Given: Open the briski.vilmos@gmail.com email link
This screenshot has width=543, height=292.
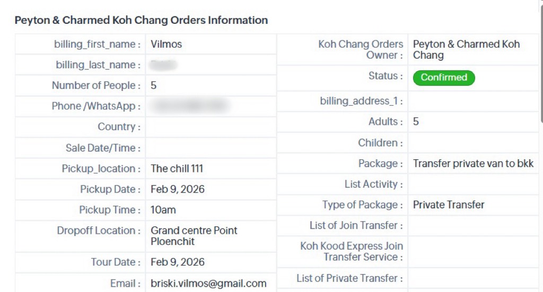Looking at the screenshot, I should pyautogui.click(x=208, y=284).
